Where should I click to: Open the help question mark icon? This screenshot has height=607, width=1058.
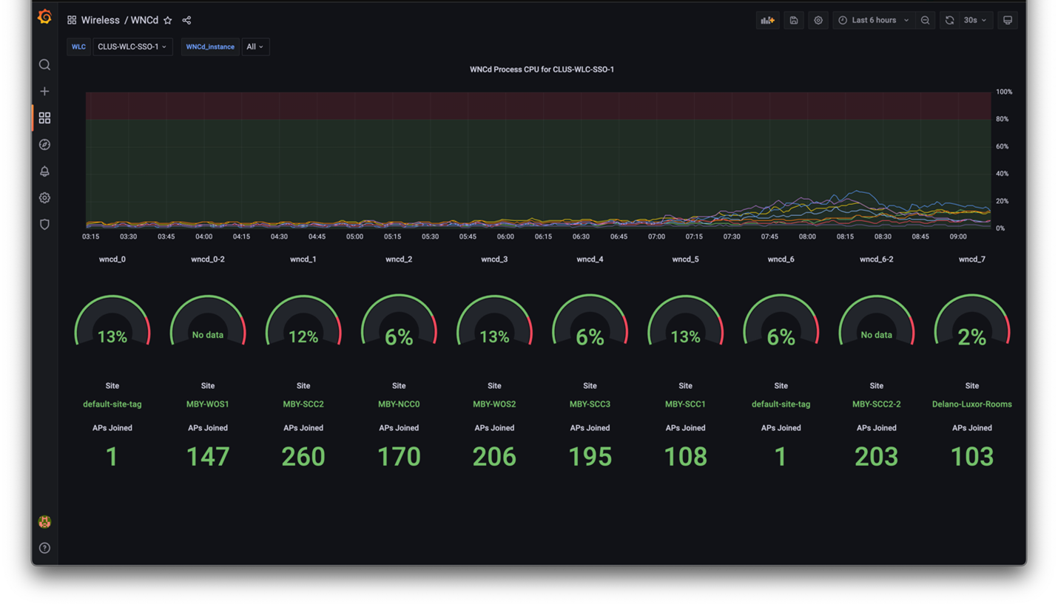(44, 548)
